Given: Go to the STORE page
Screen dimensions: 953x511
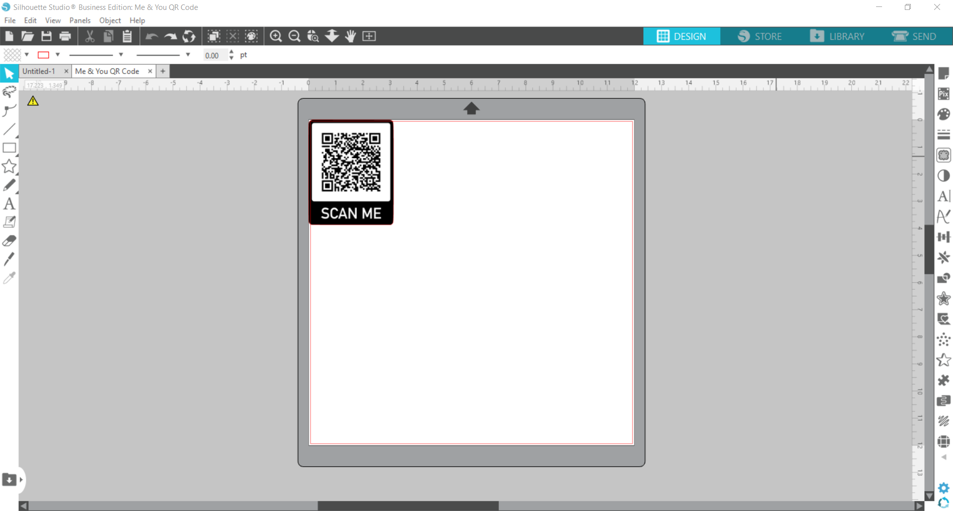Looking at the screenshot, I should click(761, 36).
